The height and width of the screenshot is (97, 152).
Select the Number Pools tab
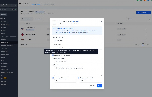(38, 19)
